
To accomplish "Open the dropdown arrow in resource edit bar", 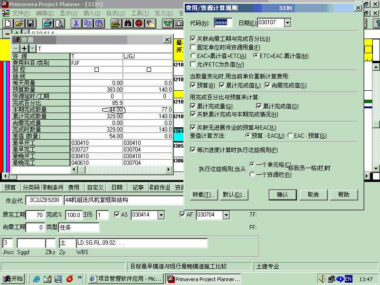I will click(33, 49).
